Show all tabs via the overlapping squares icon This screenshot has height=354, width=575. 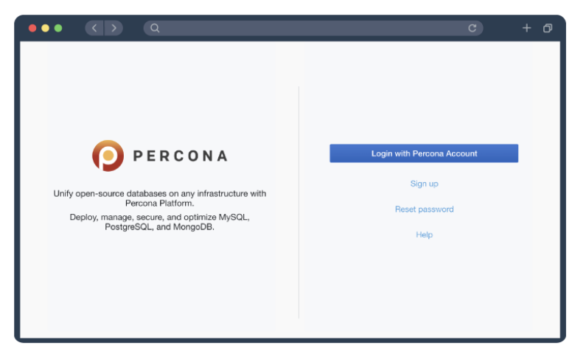(x=548, y=28)
